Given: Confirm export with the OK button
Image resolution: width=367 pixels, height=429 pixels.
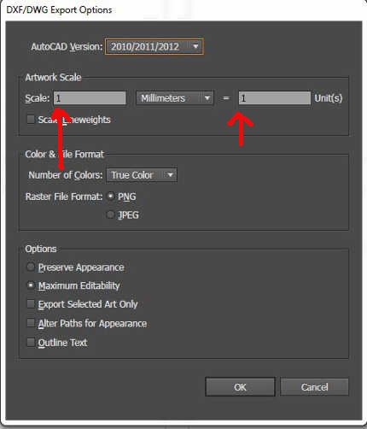Looking at the screenshot, I should [240, 387].
